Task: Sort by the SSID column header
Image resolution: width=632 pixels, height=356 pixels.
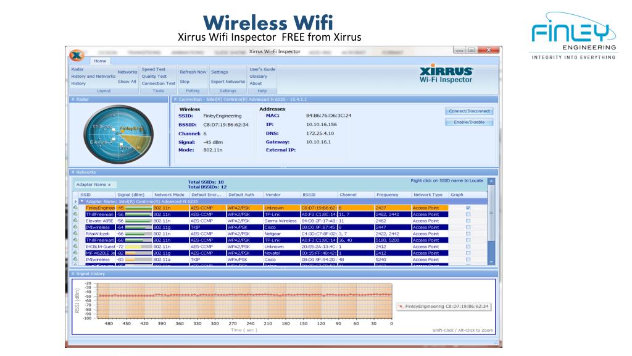Action: coord(97,195)
